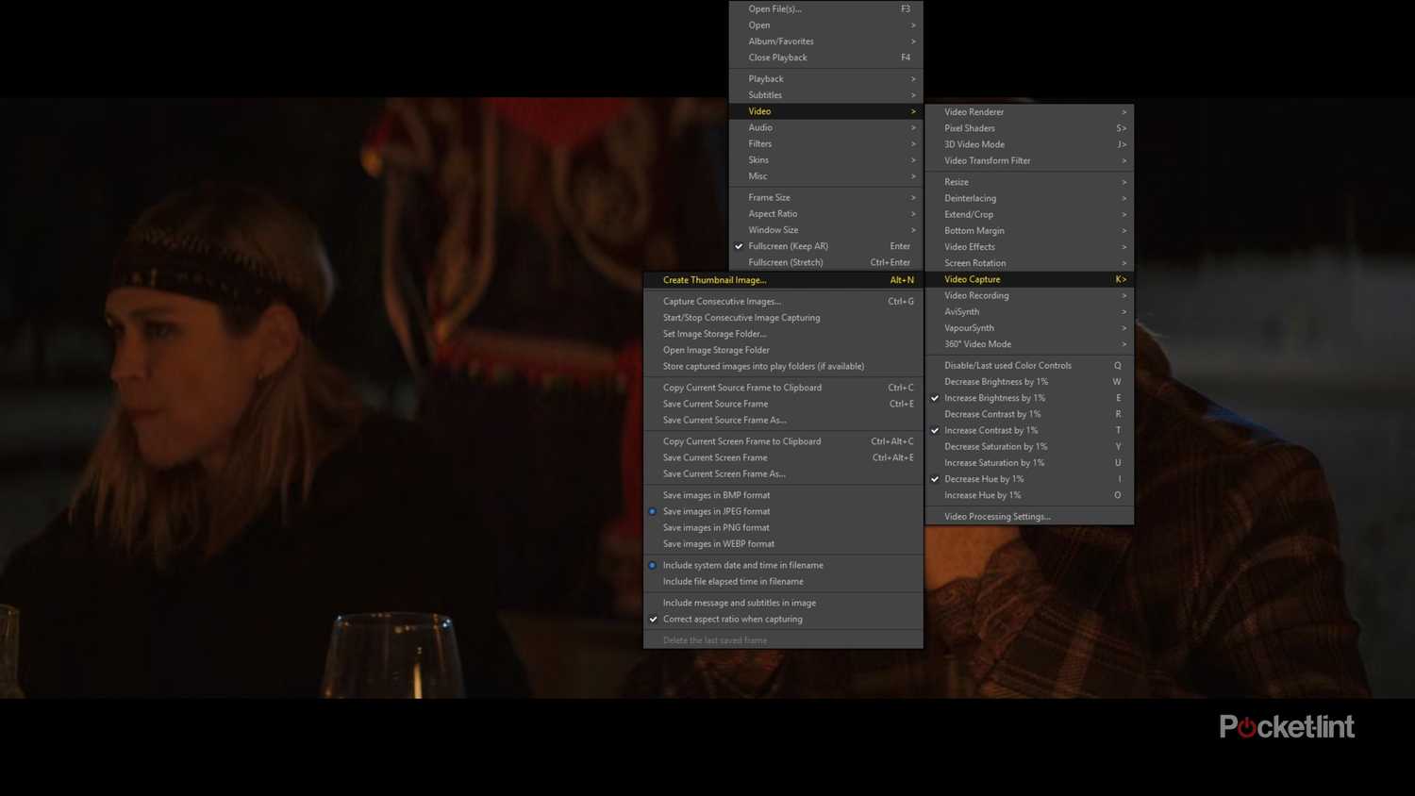Viewport: 1415px width, 796px height.
Task: Toggle Correct aspect ratio when capturing
Action: click(x=732, y=620)
